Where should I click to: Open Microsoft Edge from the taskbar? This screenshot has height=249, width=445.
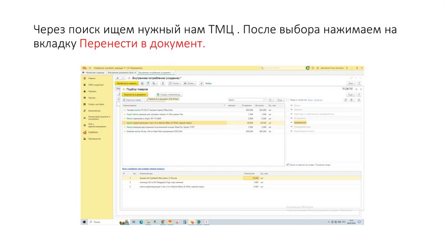(x=141, y=222)
